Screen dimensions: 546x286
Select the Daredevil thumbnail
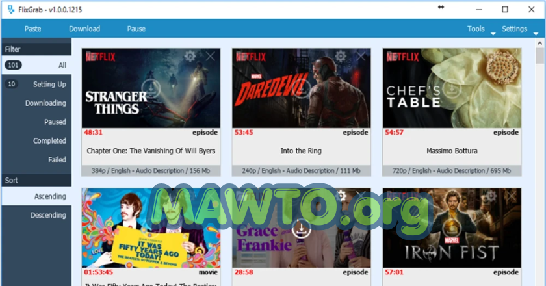tap(301, 88)
